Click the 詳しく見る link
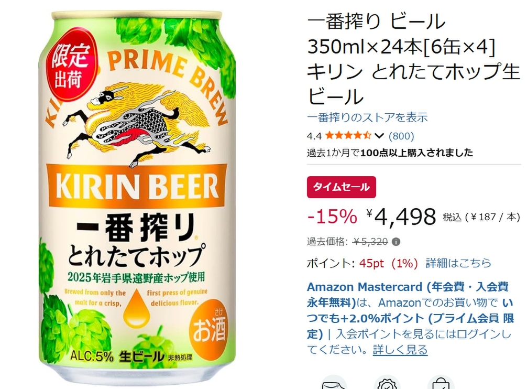527x389 pixels. pyautogui.click(x=400, y=350)
